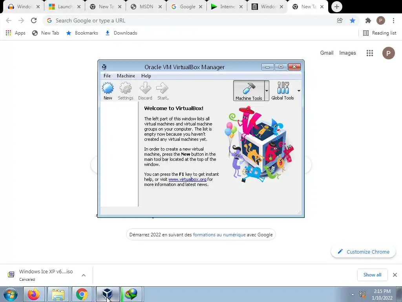Image resolution: width=402 pixels, height=302 pixels.
Task: Reload the page with the refresh icon
Action: (34, 20)
